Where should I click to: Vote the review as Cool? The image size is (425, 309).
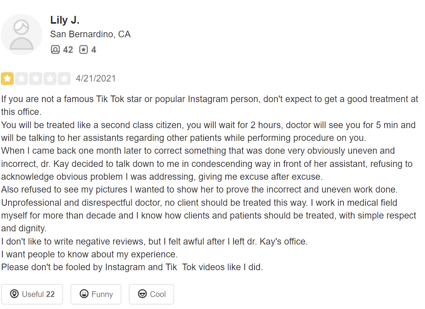[x=151, y=294]
